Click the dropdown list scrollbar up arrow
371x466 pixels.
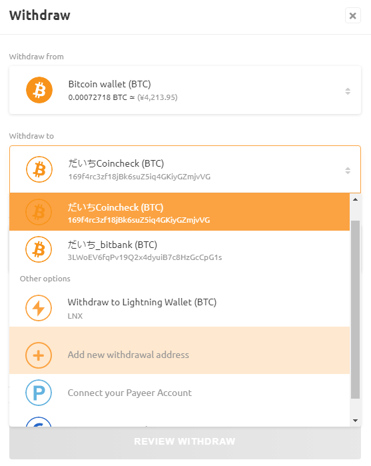click(355, 199)
